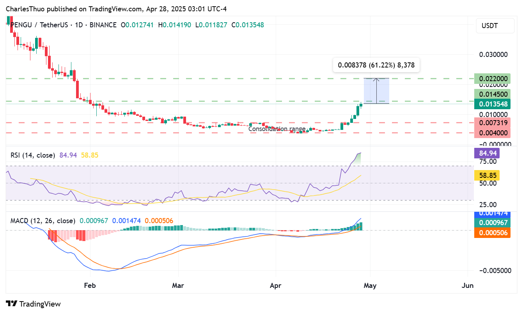Screen dimensions: 523x314
Task: Select the 0.004000 red price label
Action: point(492,133)
